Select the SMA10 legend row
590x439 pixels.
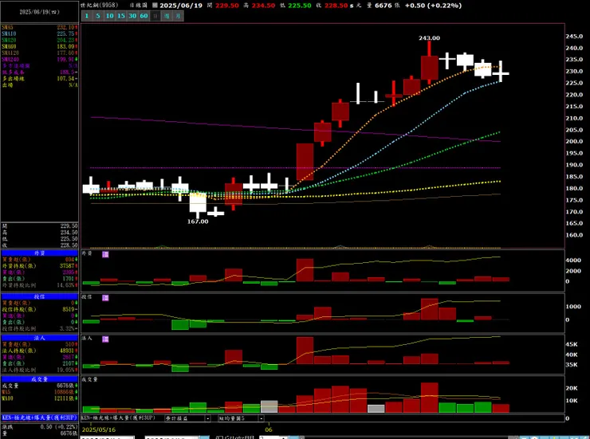[x=40, y=33]
